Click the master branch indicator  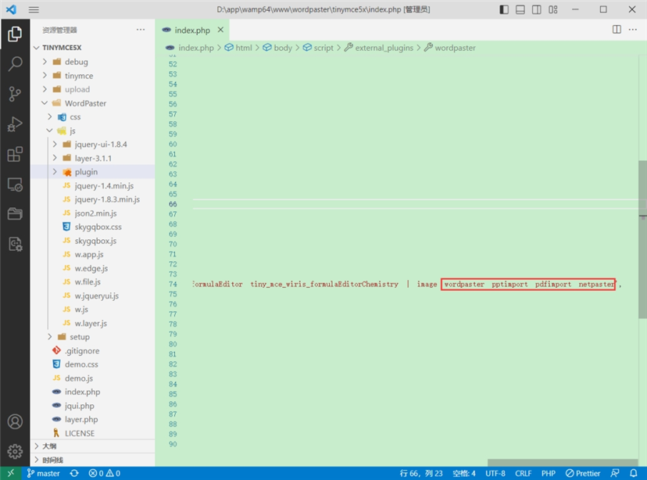click(43, 473)
